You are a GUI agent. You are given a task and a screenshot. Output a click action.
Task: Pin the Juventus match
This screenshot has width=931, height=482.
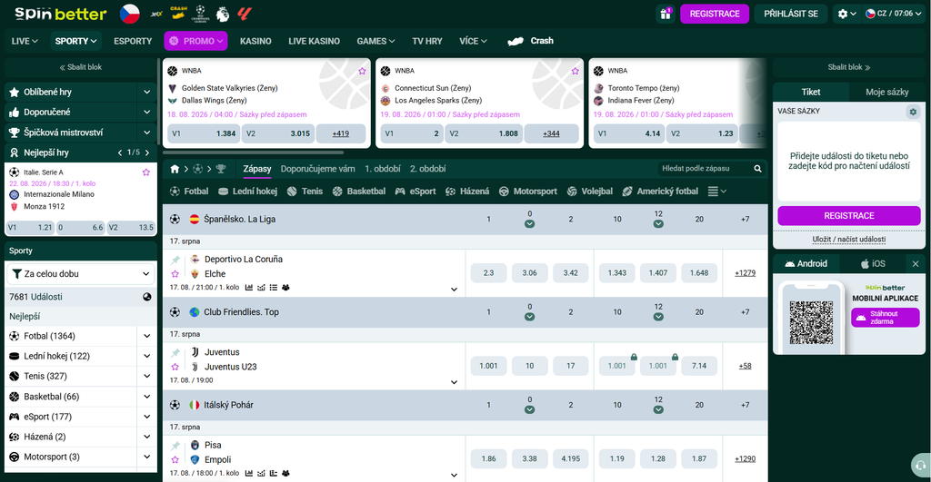click(x=175, y=353)
